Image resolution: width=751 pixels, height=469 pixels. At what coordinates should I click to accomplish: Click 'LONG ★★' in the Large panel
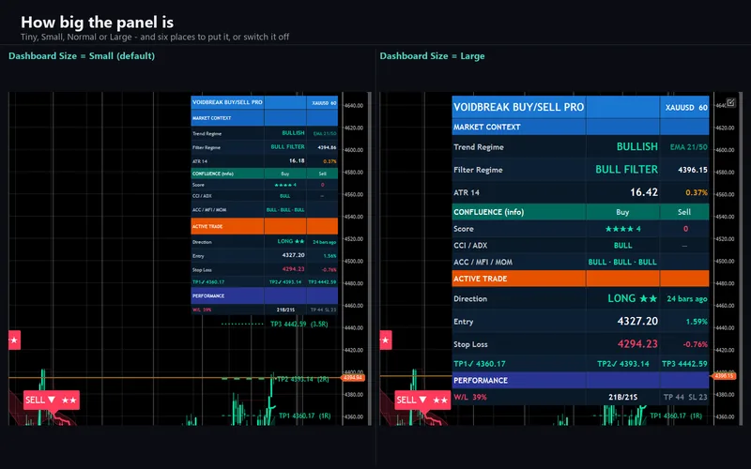(632, 298)
